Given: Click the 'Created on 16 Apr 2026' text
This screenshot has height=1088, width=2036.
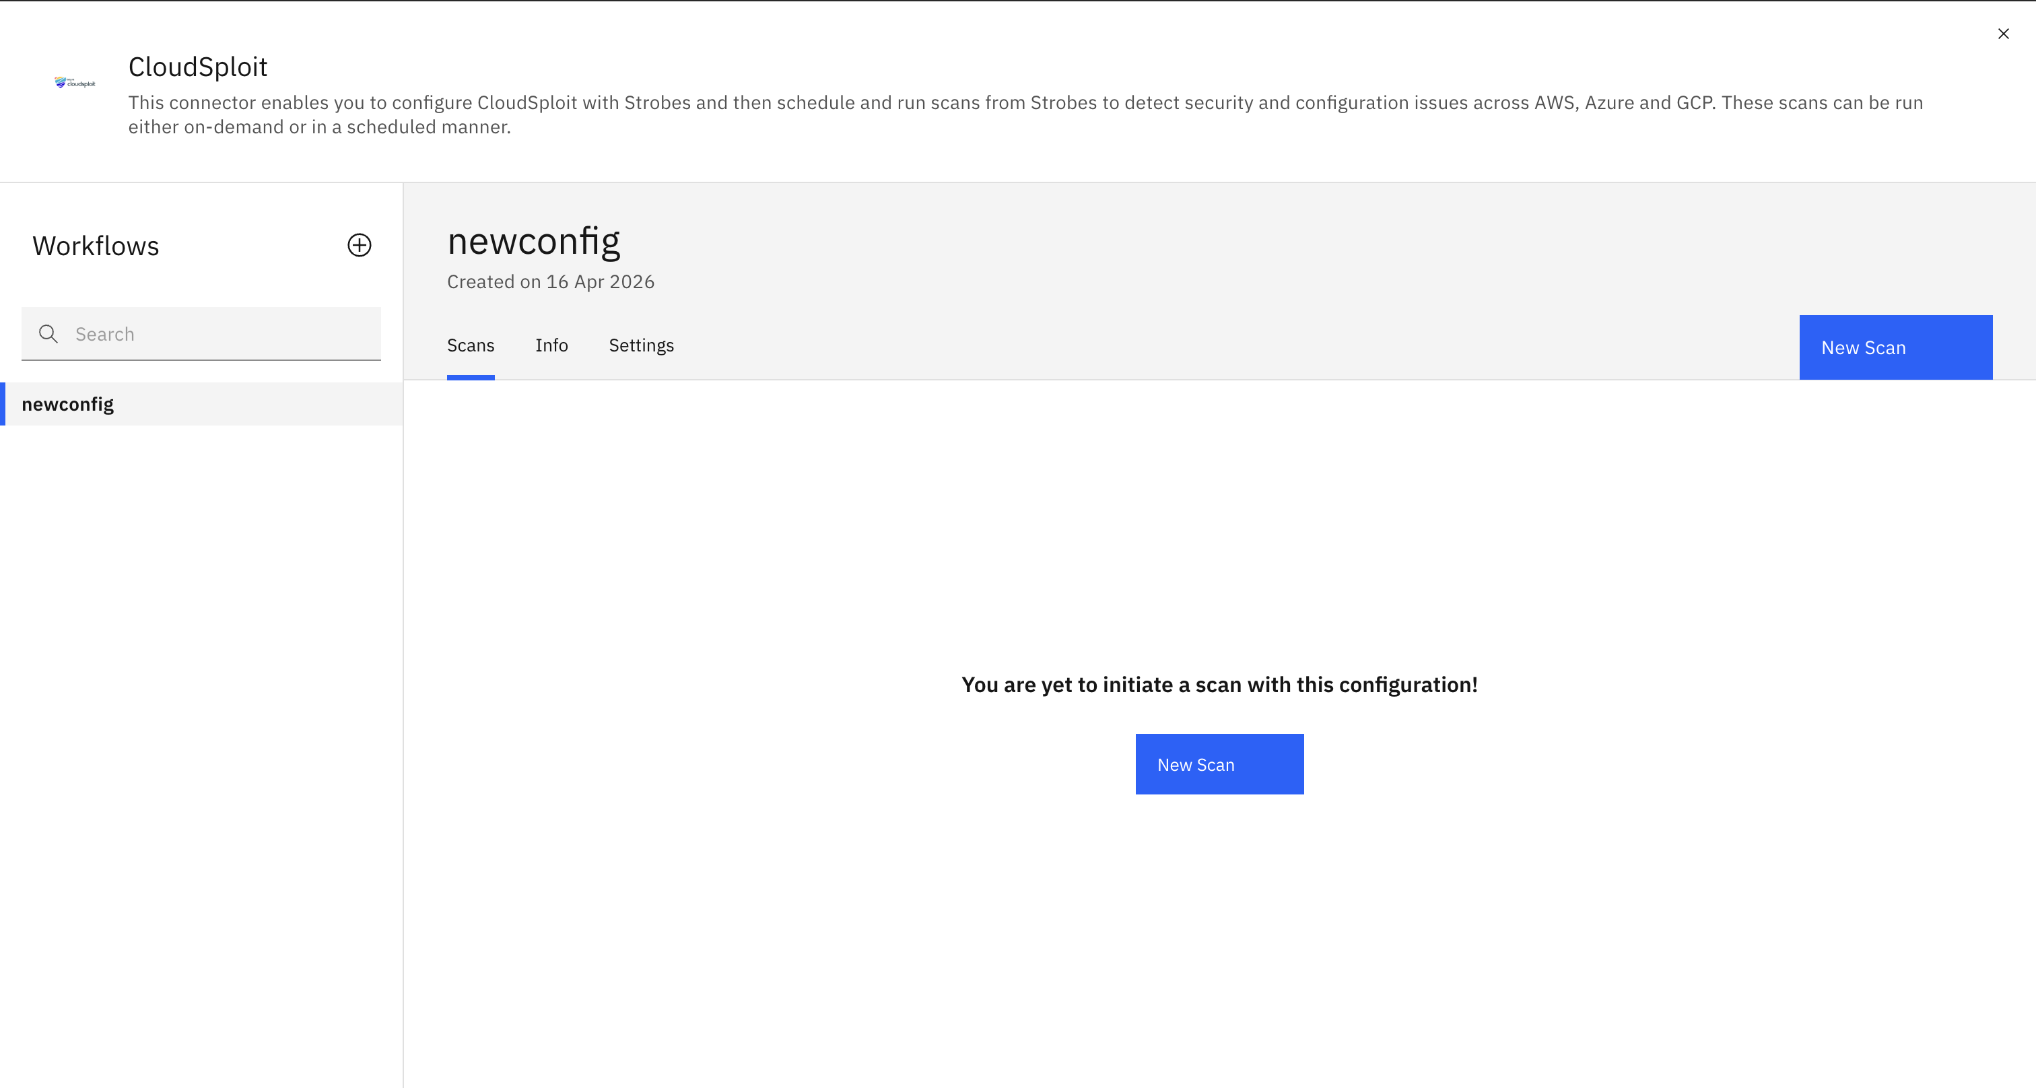Looking at the screenshot, I should (550, 282).
